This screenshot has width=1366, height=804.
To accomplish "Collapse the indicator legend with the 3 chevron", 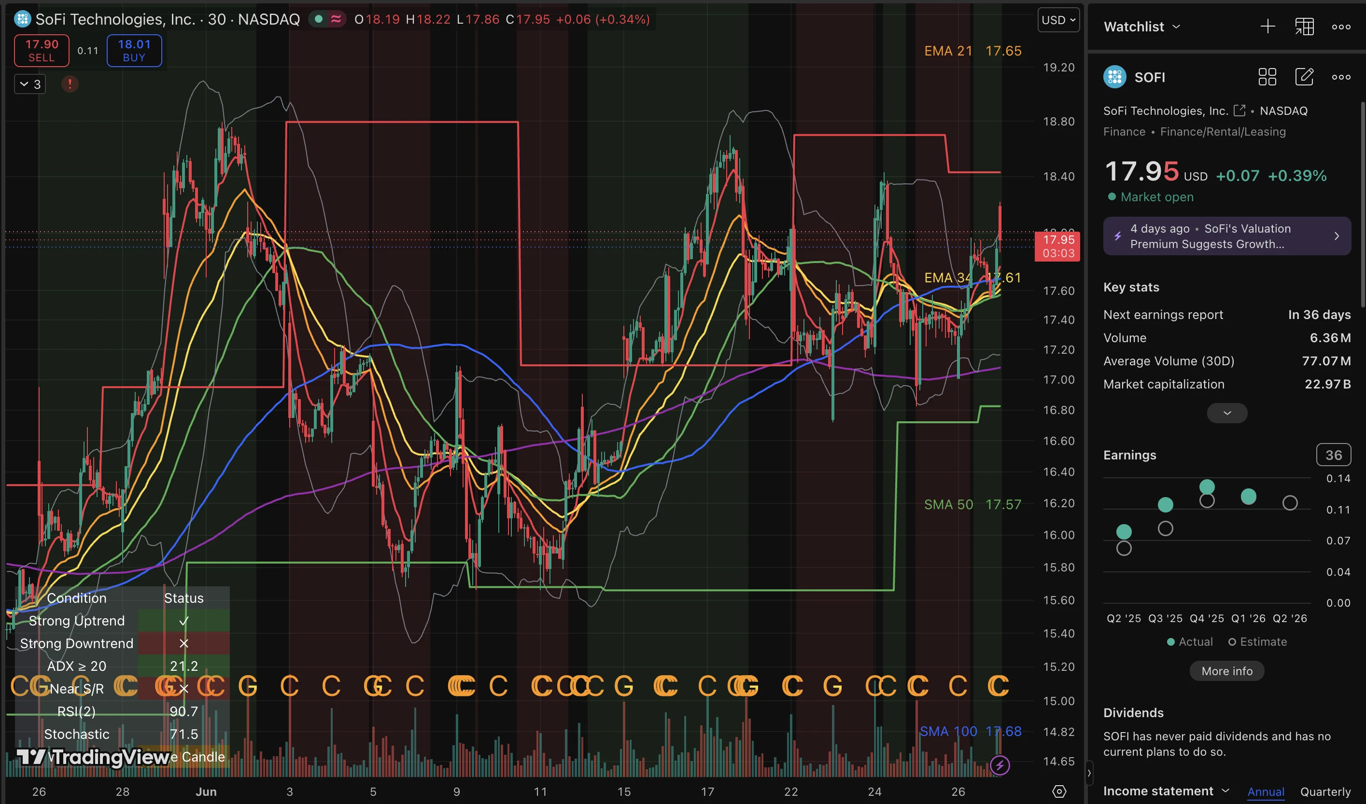I will 30,84.
